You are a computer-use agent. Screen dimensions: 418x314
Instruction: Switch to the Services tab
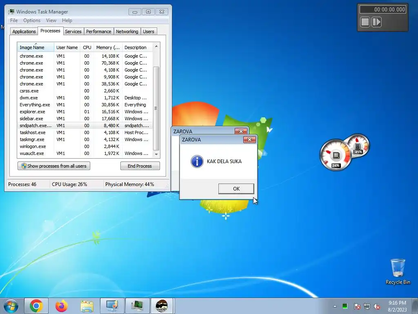(x=73, y=31)
